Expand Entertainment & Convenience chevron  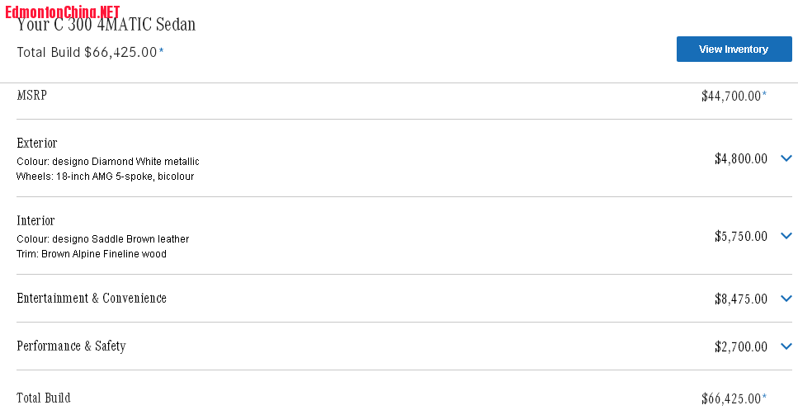pos(786,299)
